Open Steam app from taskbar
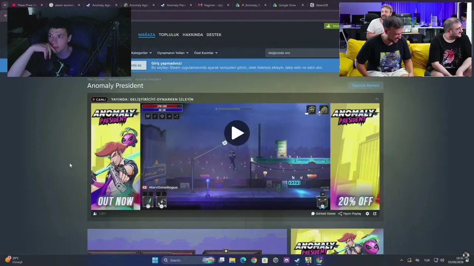 tap(297, 260)
